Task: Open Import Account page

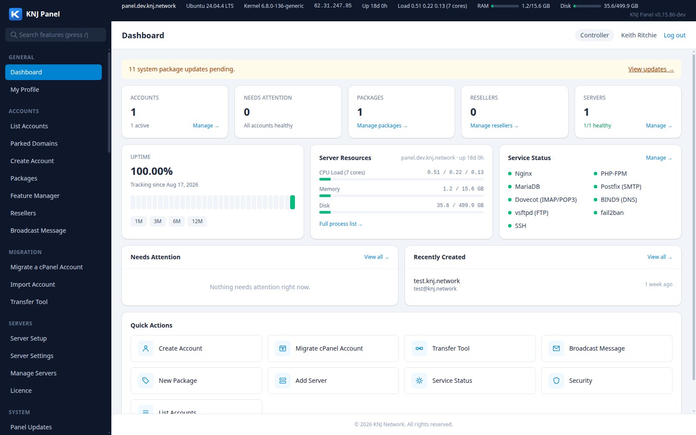Action: point(54,284)
